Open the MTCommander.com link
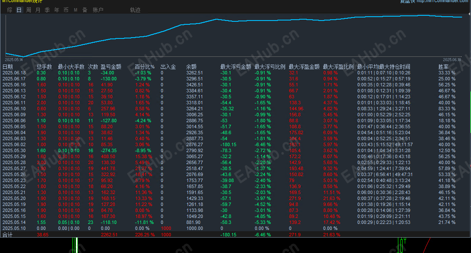 (442, 1)
